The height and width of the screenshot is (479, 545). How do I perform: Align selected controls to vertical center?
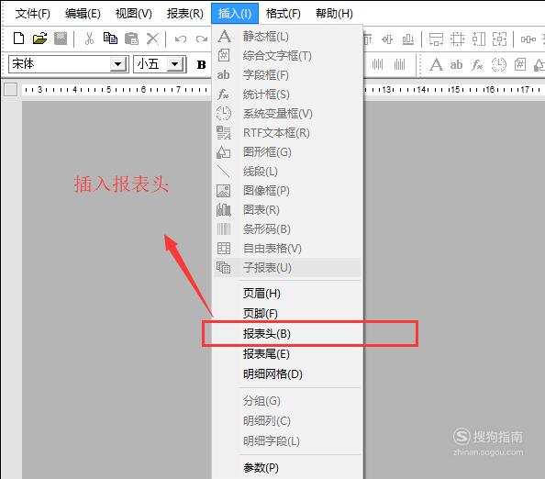(387, 39)
